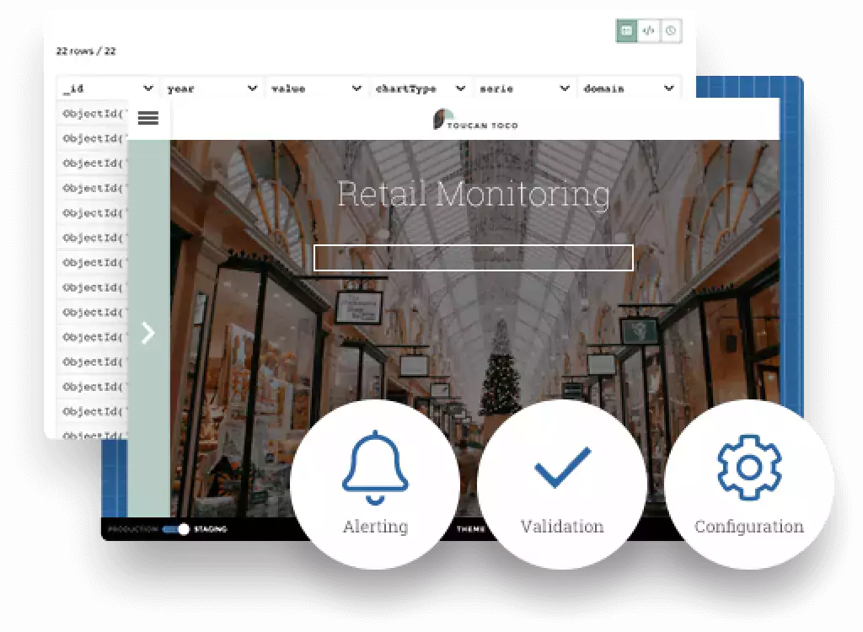Screen dimensions: 863x632
Task: Toggle the Production/Staging switch
Action: coord(175,529)
